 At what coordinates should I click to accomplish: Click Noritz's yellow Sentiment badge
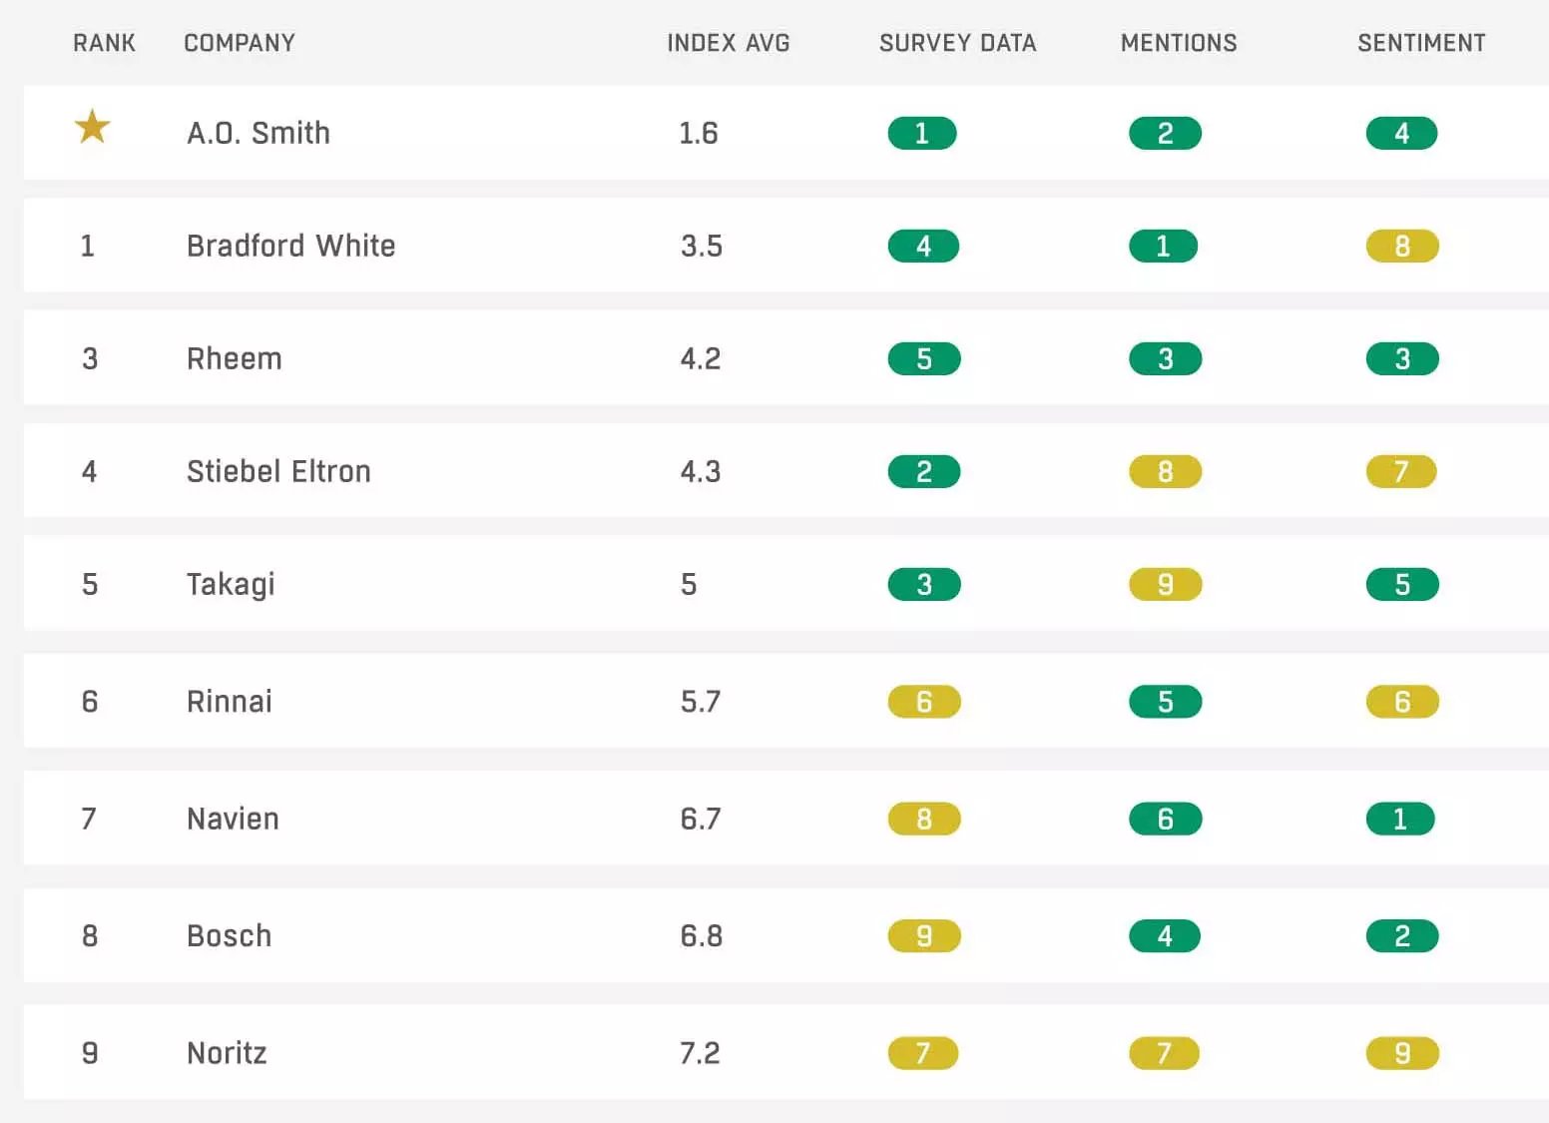click(1402, 1052)
